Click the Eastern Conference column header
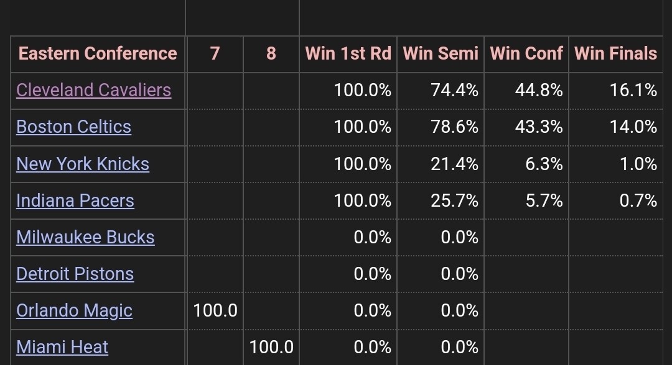Screen dimensions: 672x365 [x=98, y=54]
